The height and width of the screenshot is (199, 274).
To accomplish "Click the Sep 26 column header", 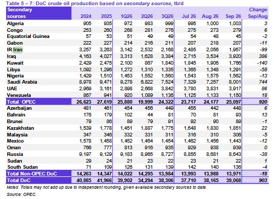I will point(233,16).
